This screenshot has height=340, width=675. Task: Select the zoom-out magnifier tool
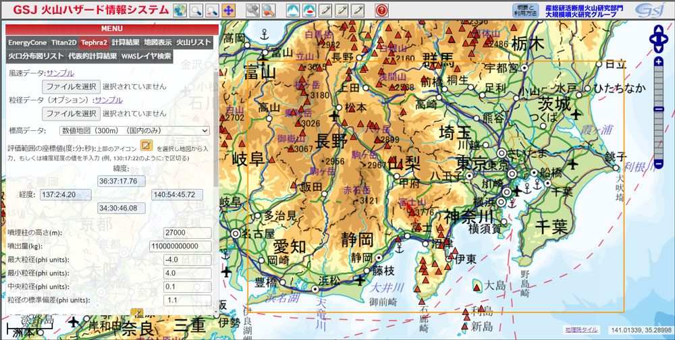pos(213,10)
